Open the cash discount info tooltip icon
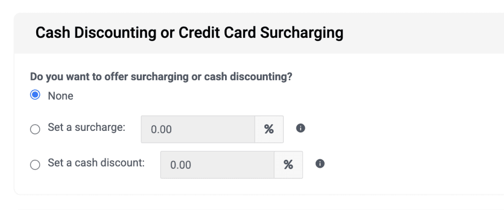Screen dimensions: 504x210 (319, 164)
